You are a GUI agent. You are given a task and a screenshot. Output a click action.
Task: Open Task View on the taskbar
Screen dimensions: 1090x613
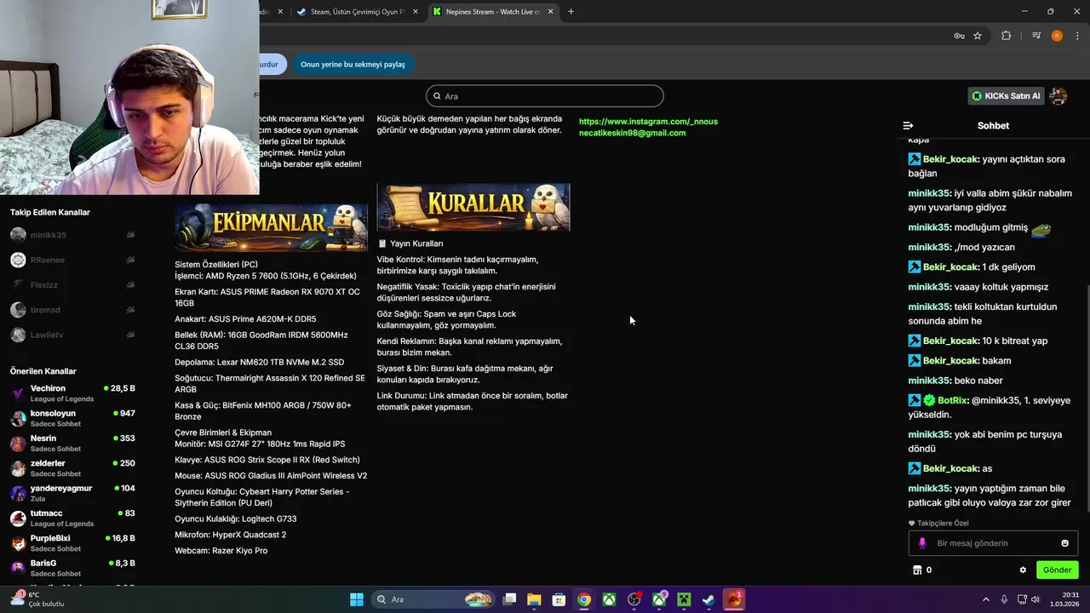(x=509, y=599)
